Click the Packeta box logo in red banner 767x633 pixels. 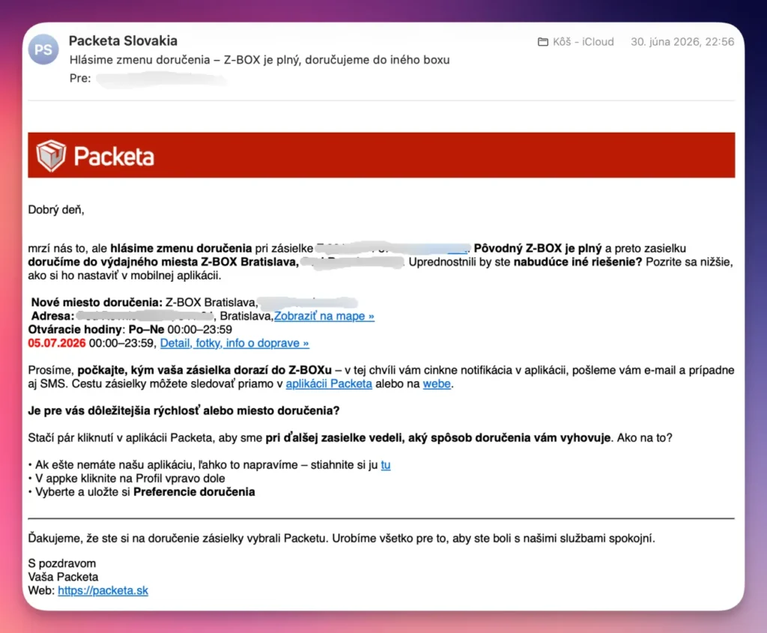tap(51, 156)
